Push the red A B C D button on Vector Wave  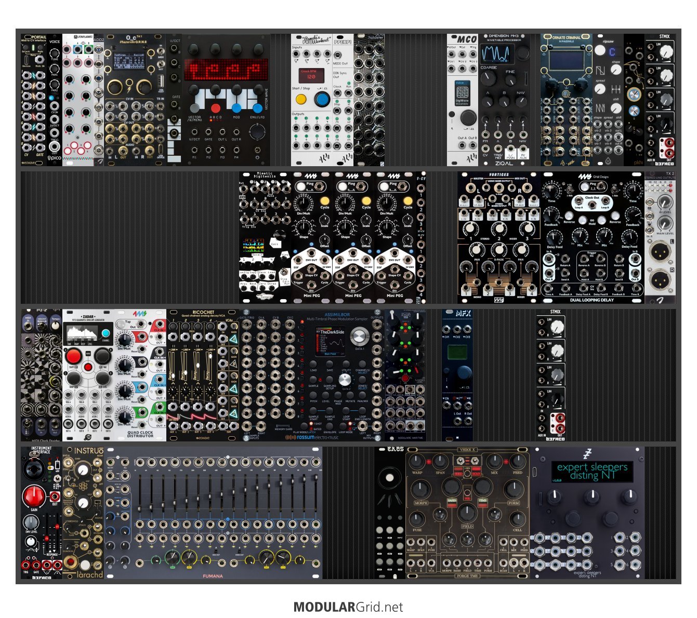tap(215, 109)
